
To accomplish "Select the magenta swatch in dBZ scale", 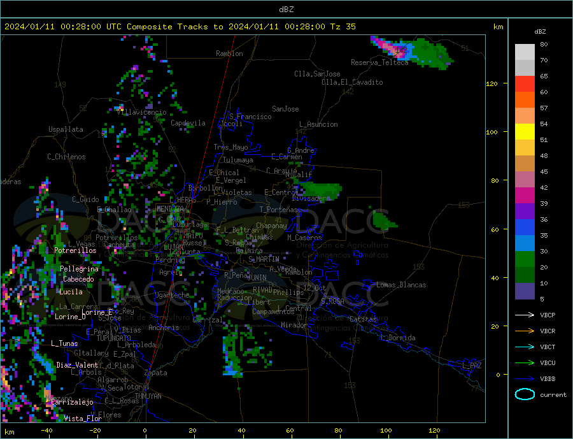I will click(525, 196).
